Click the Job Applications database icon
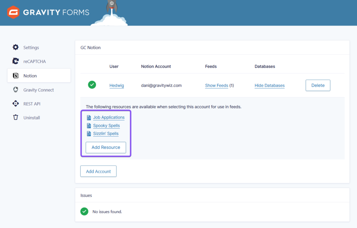The height and width of the screenshot is (228, 357). coord(89,118)
